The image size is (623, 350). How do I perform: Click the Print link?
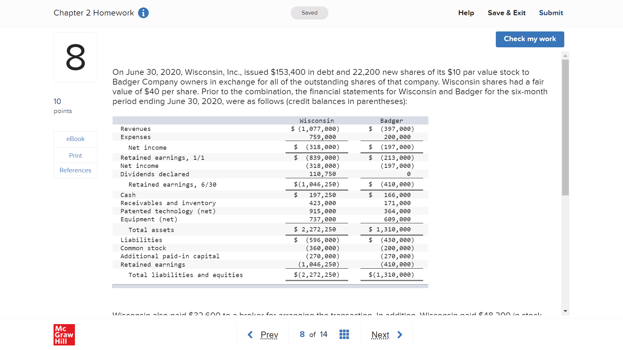[x=75, y=155]
